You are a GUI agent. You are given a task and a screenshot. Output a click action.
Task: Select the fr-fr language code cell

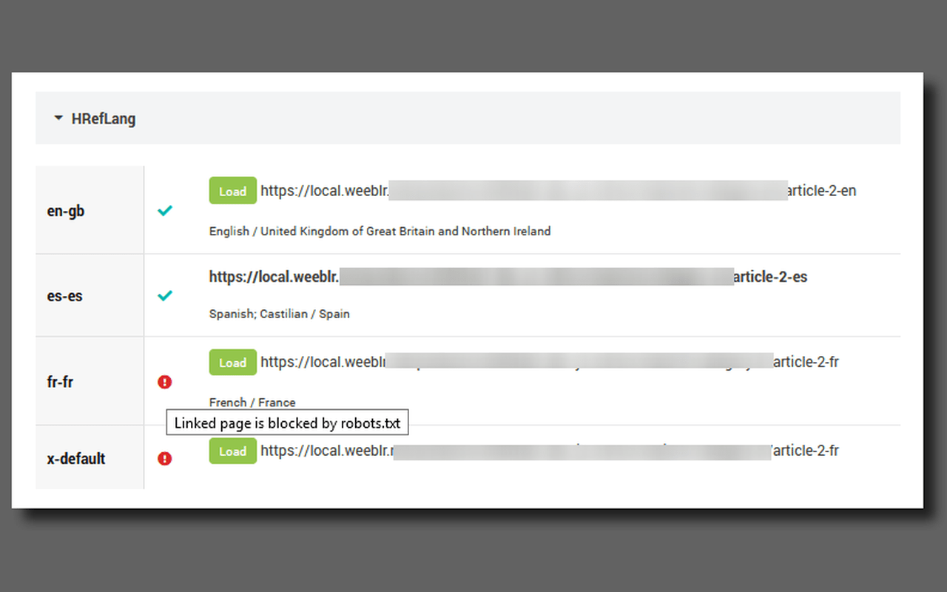coord(90,382)
